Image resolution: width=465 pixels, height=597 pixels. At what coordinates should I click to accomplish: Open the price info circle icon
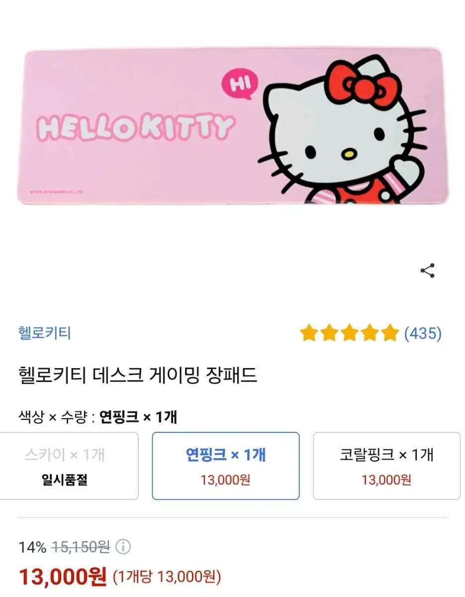click(123, 548)
